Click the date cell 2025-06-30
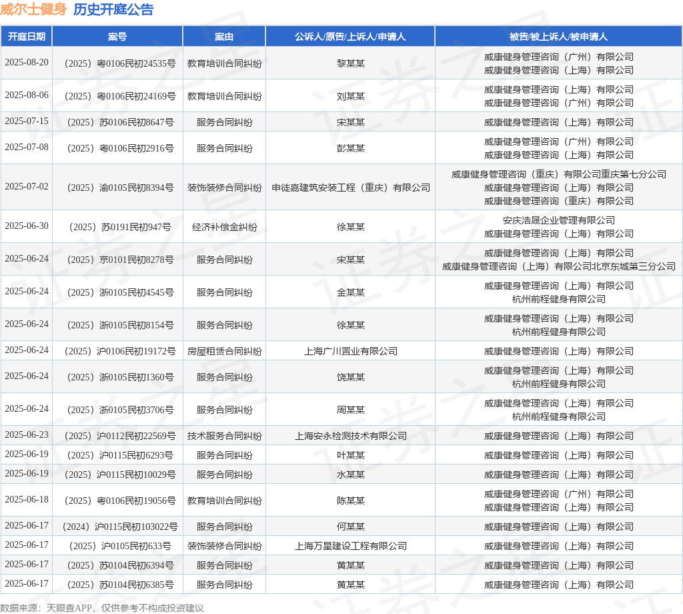This screenshot has height=614, width=683. point(27,226)
